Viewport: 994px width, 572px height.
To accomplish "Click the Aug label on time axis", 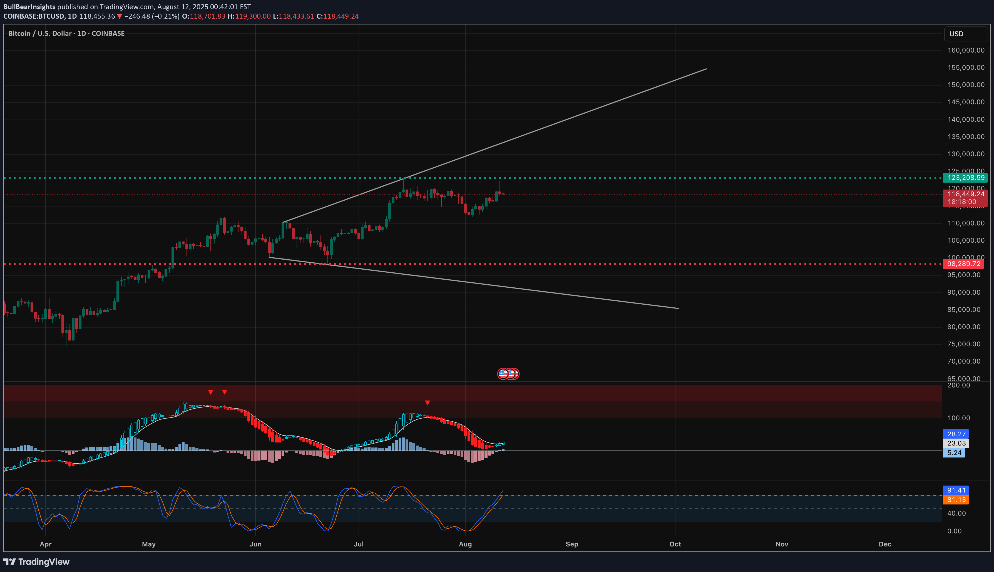I will pos(465,544).
